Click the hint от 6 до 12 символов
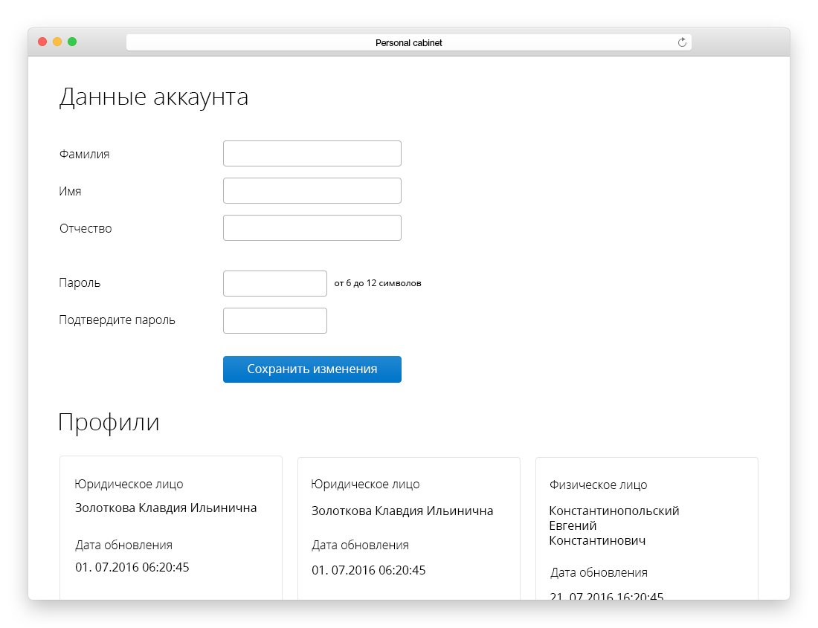 378,283
